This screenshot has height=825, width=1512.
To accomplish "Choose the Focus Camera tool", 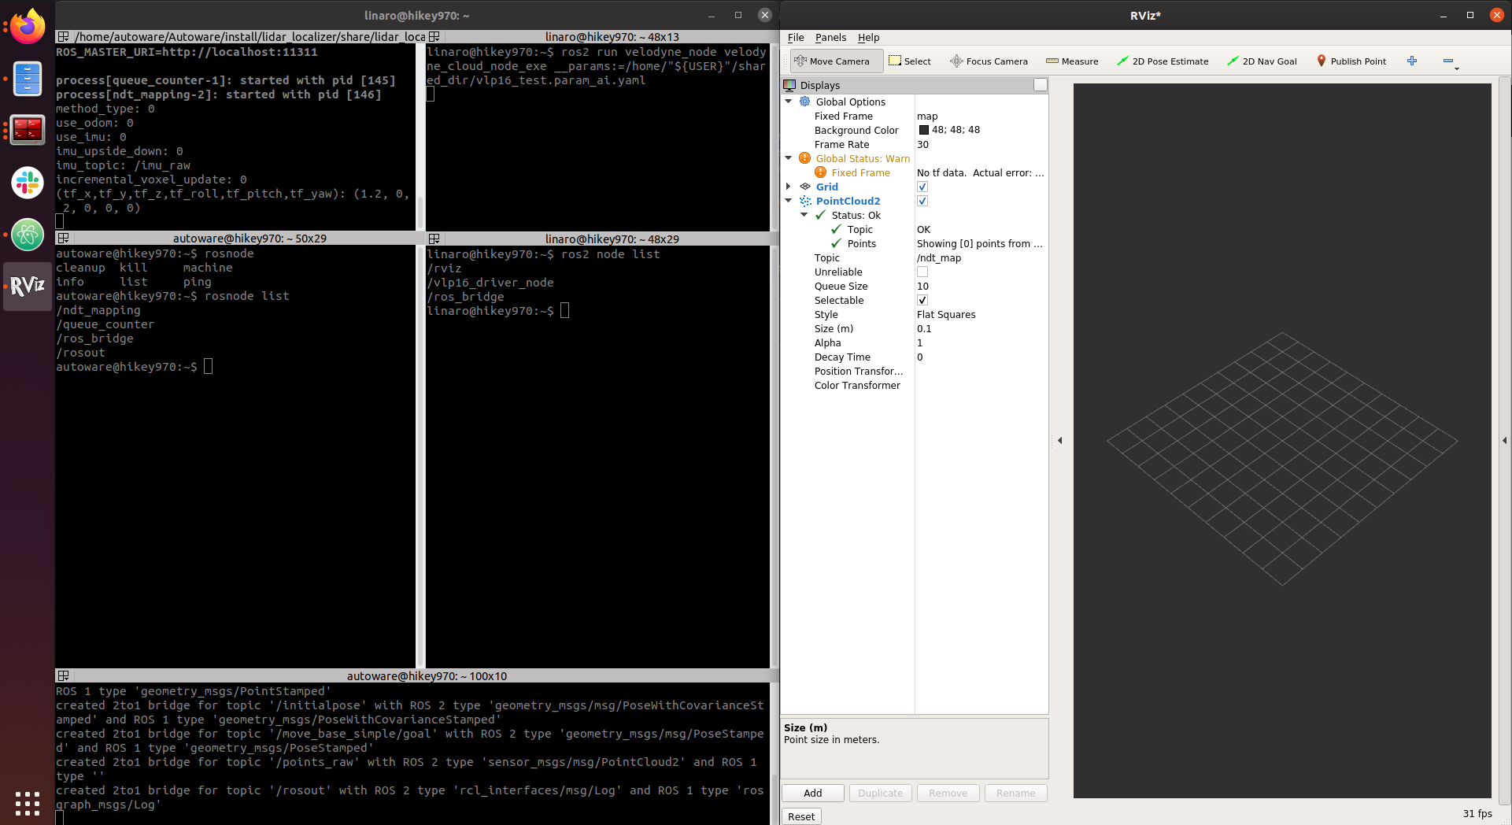I will click(989, 61).
